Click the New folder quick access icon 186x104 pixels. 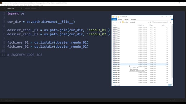[118, 17]
